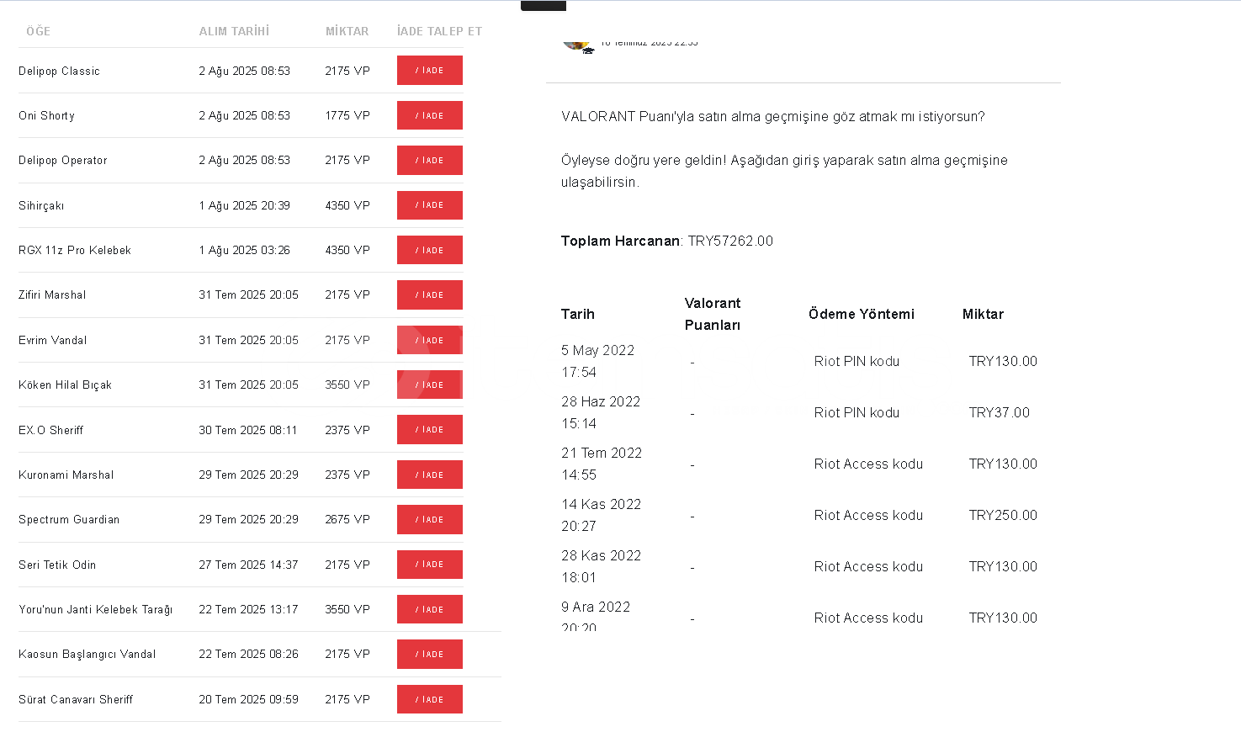Click İADE for Spectrum Guardian
The width and height of the screenshot is (1241, 732).
point(430,519)
